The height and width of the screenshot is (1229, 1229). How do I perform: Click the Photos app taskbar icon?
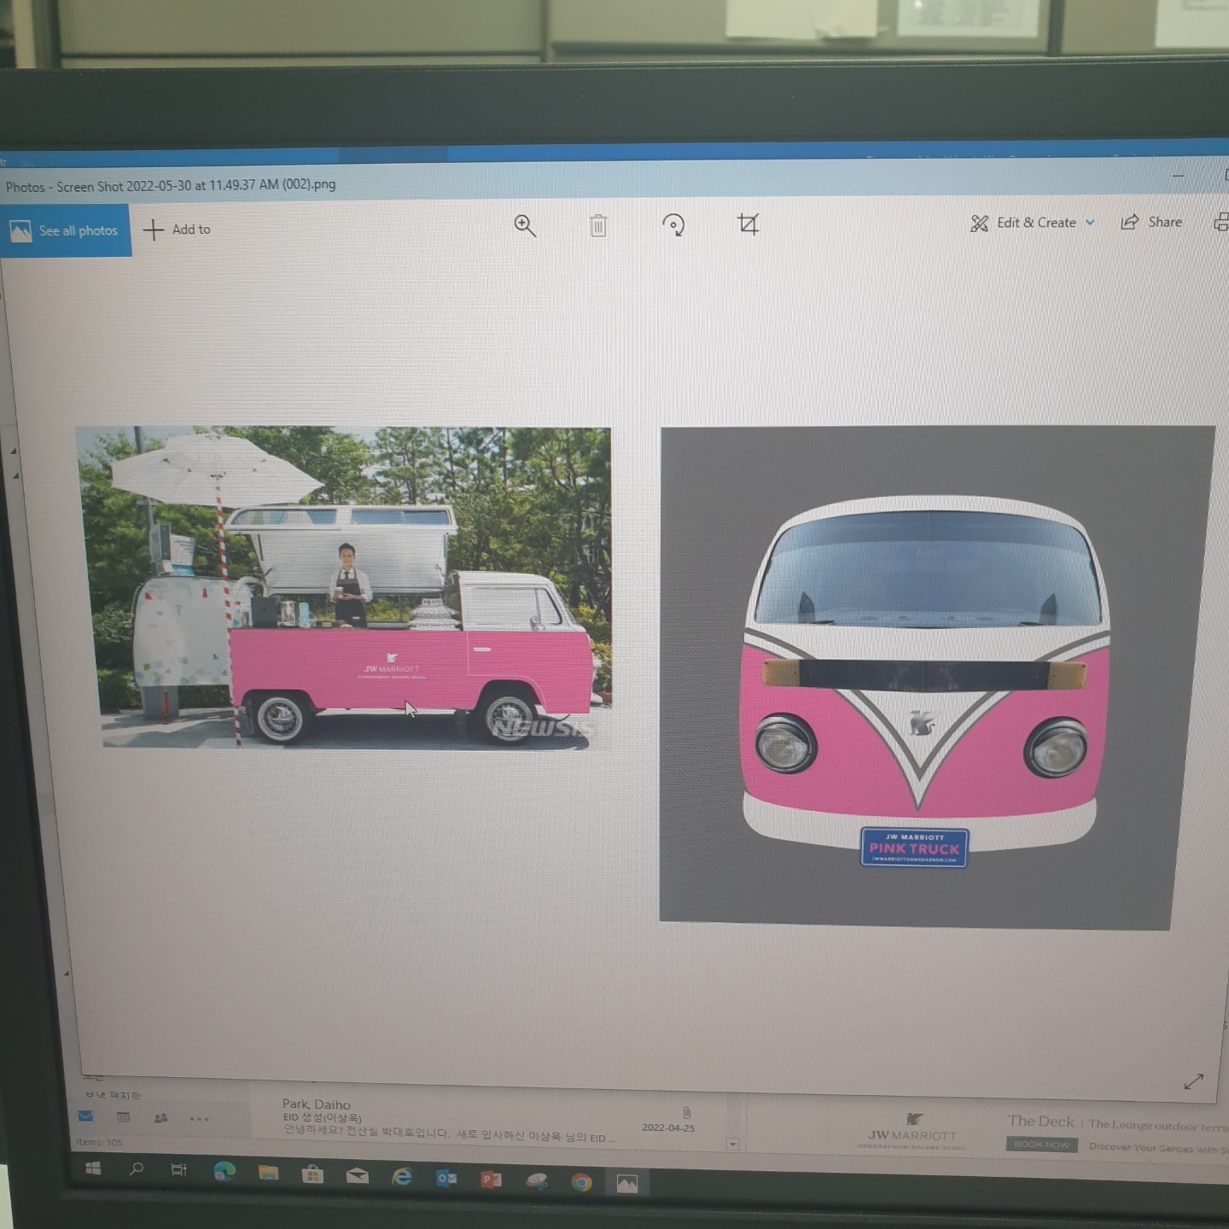[x=626, y=1184]
